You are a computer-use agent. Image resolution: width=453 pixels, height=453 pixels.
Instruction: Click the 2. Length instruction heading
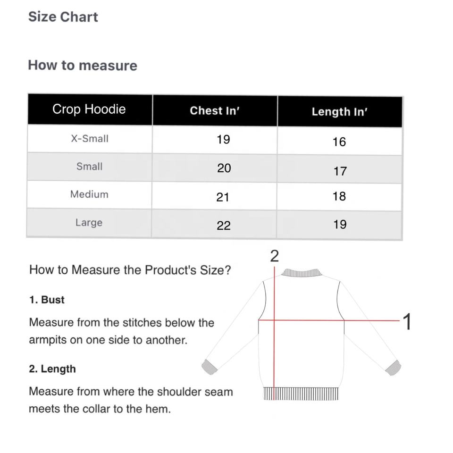pos(52,369)
